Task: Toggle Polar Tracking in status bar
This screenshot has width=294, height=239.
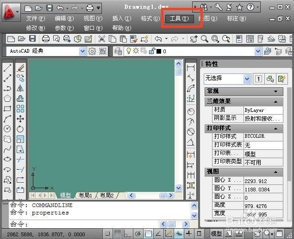Action: pos(138,233)
